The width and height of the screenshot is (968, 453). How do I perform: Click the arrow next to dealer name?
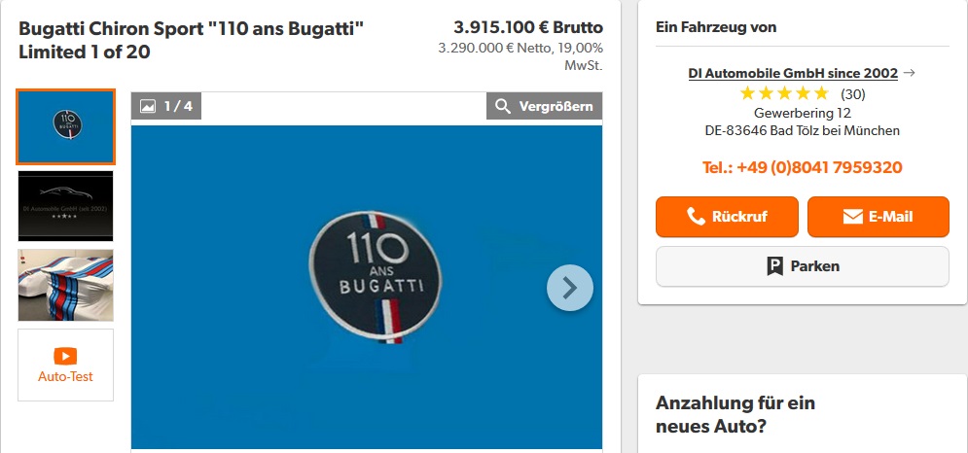tap(908, 73)
